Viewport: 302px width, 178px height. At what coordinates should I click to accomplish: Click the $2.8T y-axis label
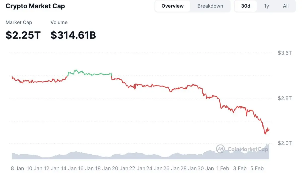285,98
